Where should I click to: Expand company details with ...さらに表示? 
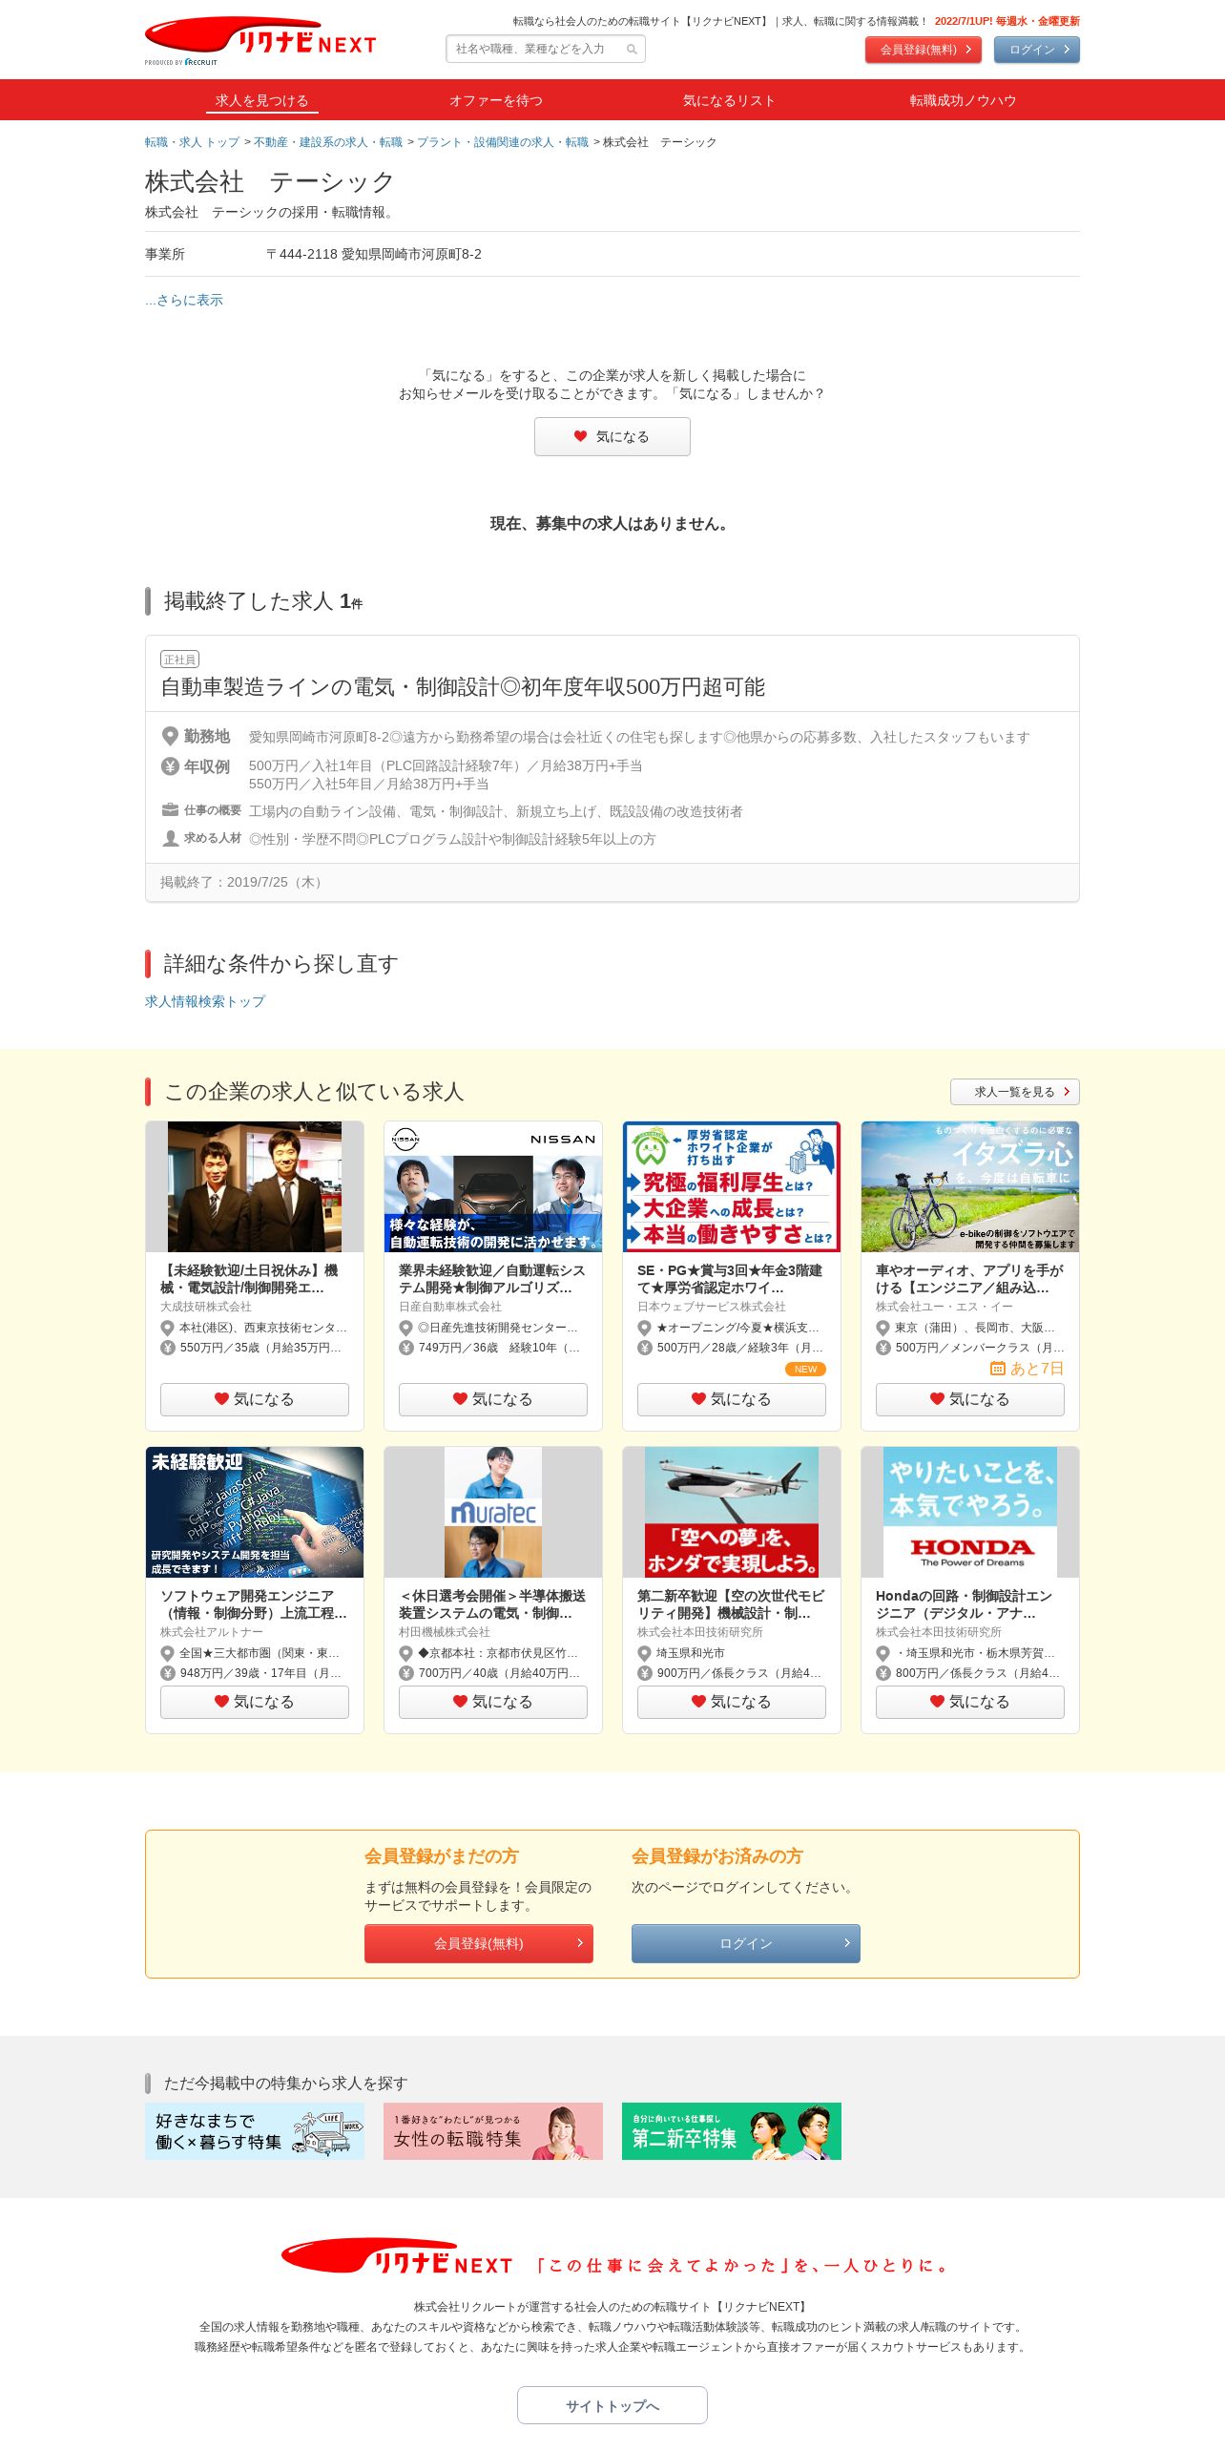coord(184,300)
